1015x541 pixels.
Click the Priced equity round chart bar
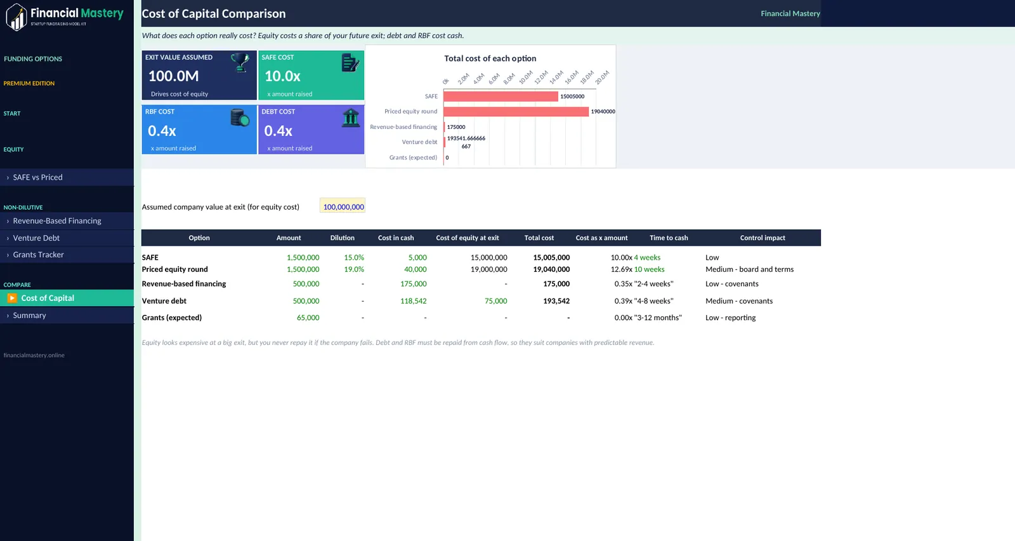pos(516,112)
